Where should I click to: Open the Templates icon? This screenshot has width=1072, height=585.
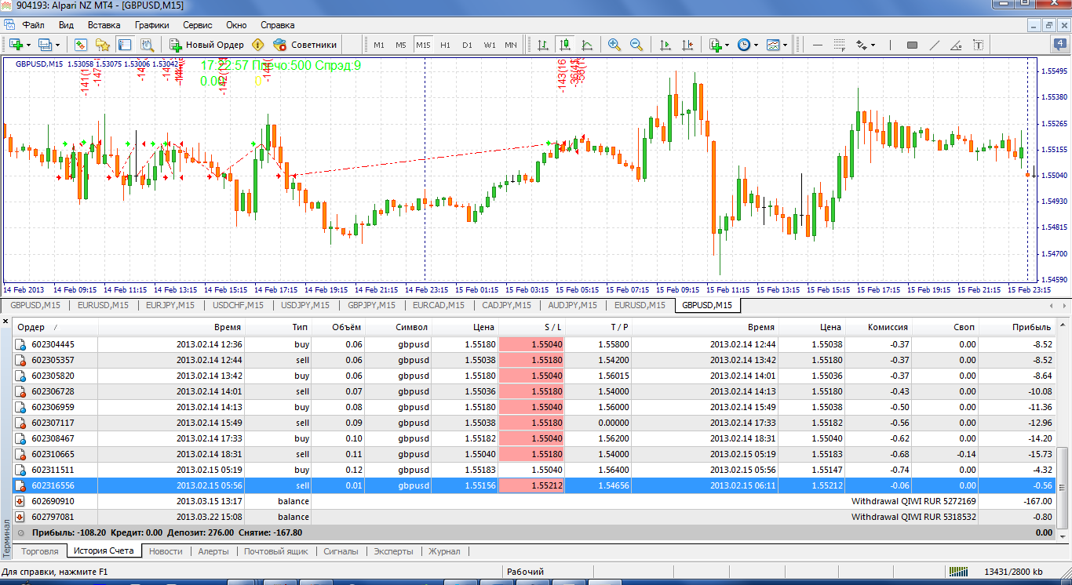point(773,45)
